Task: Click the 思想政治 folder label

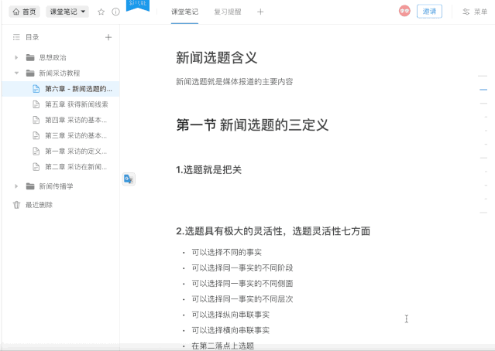Action: click(x=53, y=57)
